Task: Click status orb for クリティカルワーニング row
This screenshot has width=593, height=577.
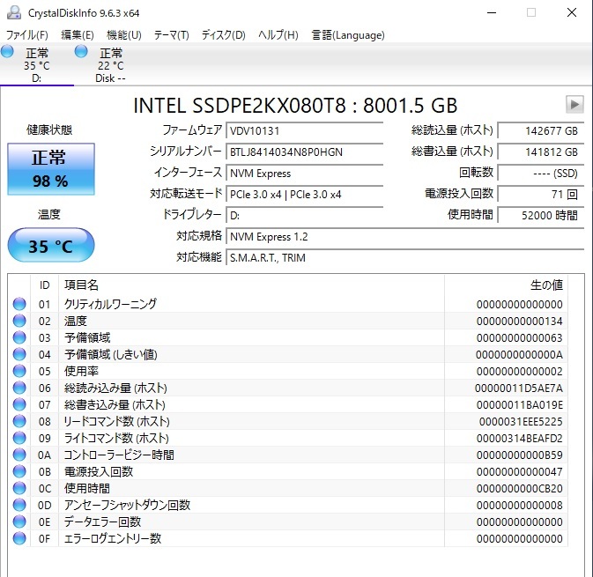Action: [19, 305]
